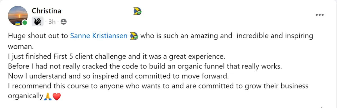Open the Christina author name link

[x=46, y=11]
